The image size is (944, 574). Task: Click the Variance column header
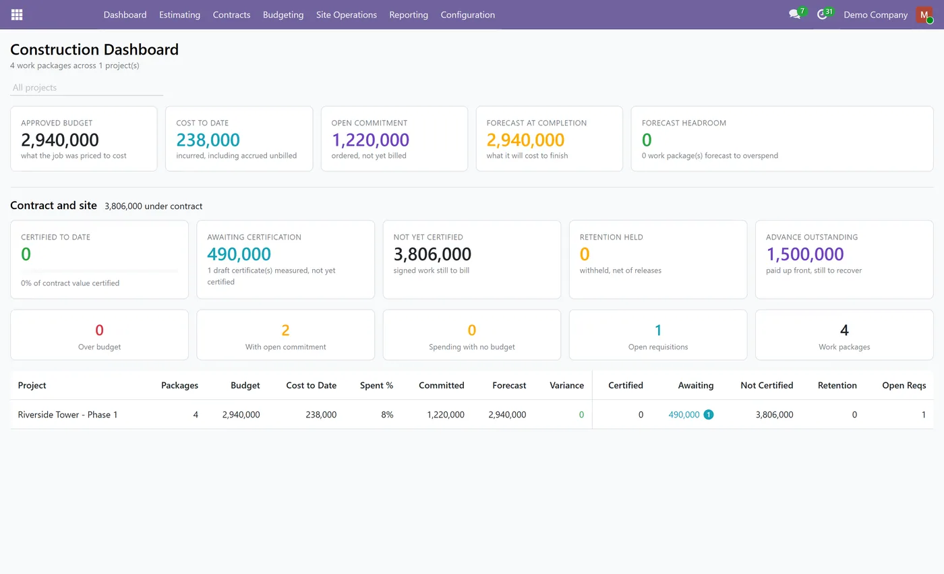[x=566, y=385]
